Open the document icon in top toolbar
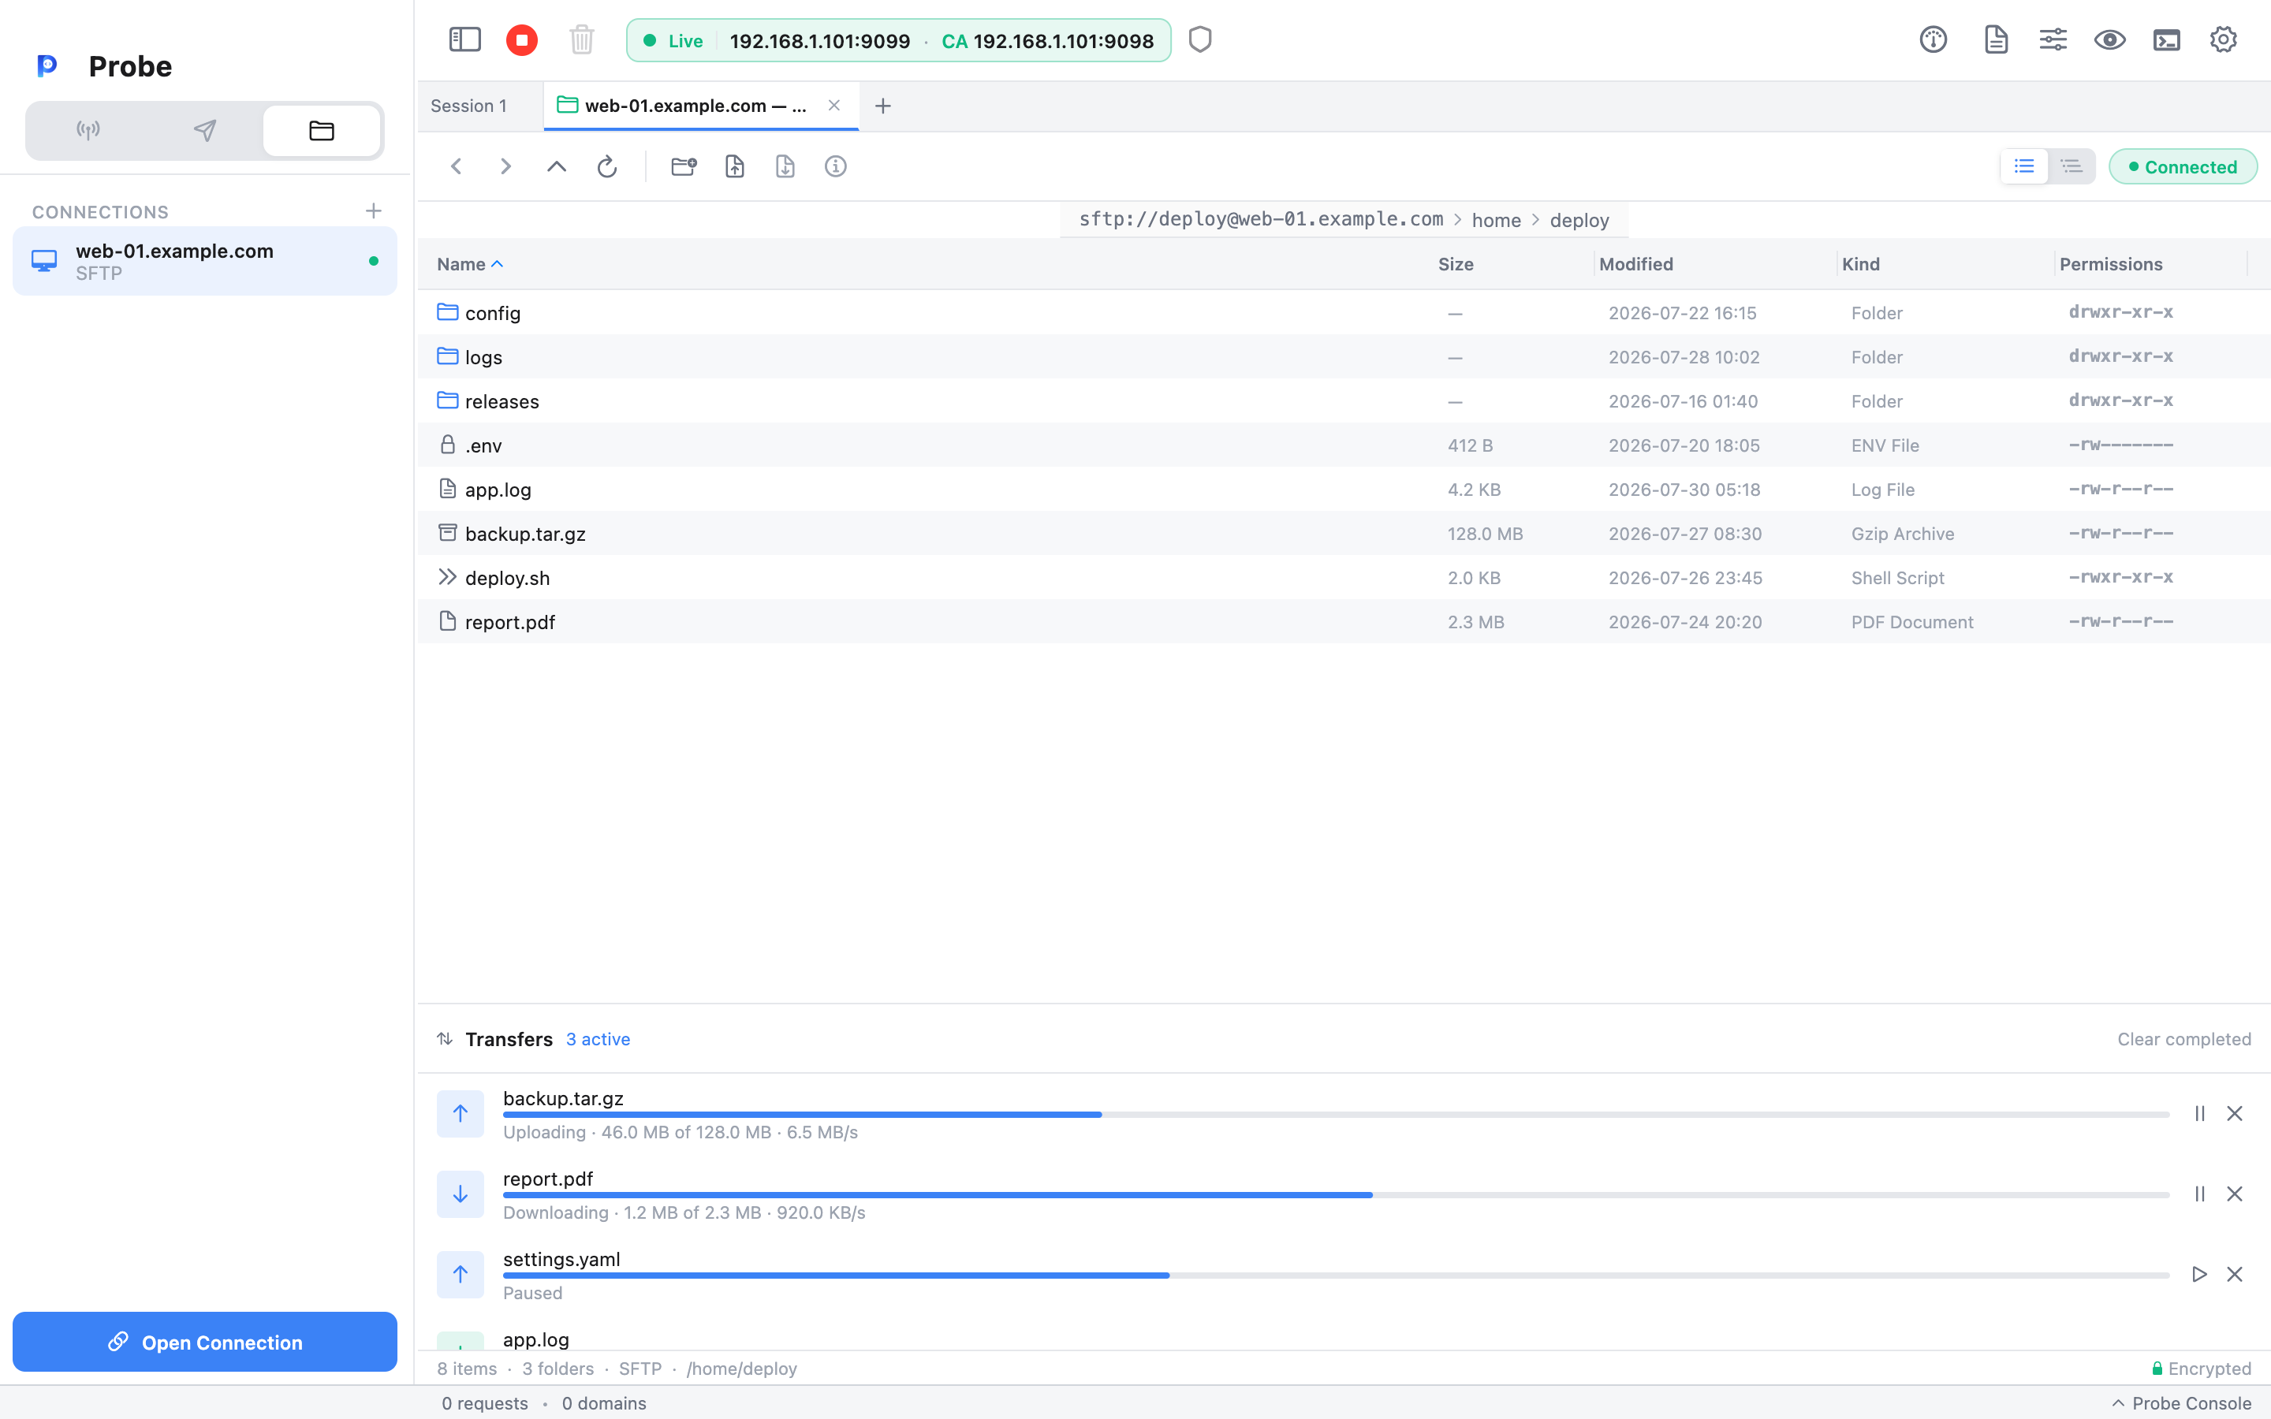 point(1996,39)
